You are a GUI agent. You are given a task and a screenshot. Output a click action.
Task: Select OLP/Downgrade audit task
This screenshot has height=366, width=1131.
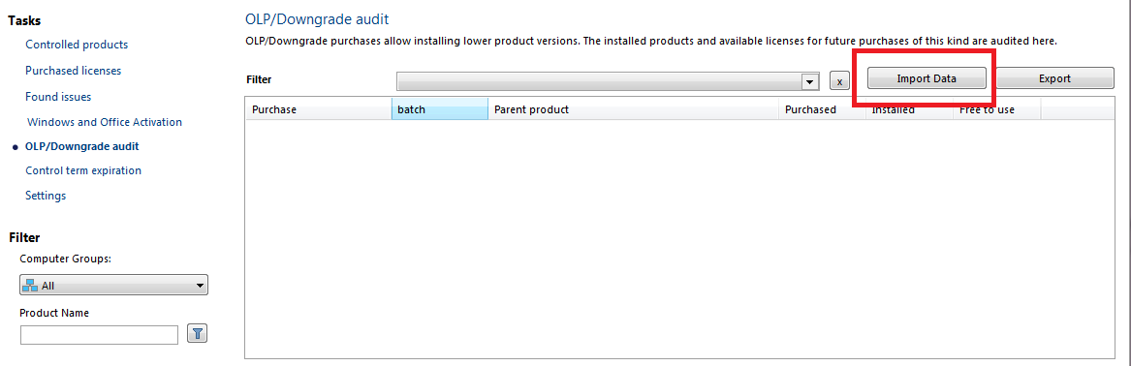[82, 146]
